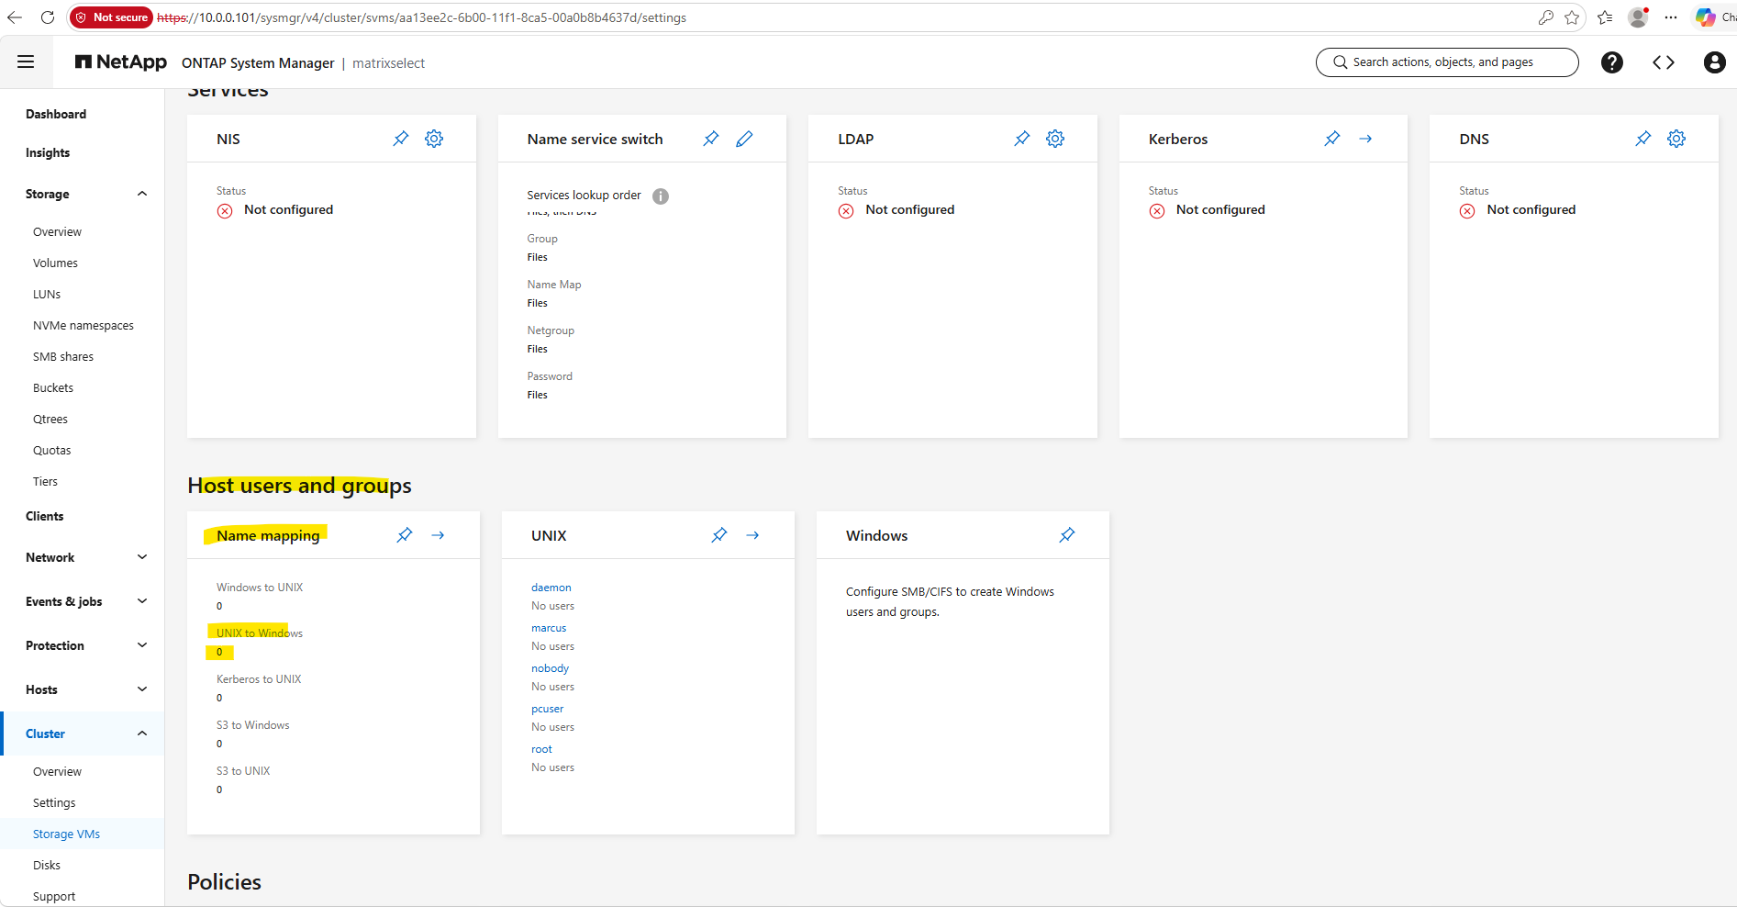Open LUNs page
This screenshot has width=1737, height=907.
point(47,295)
